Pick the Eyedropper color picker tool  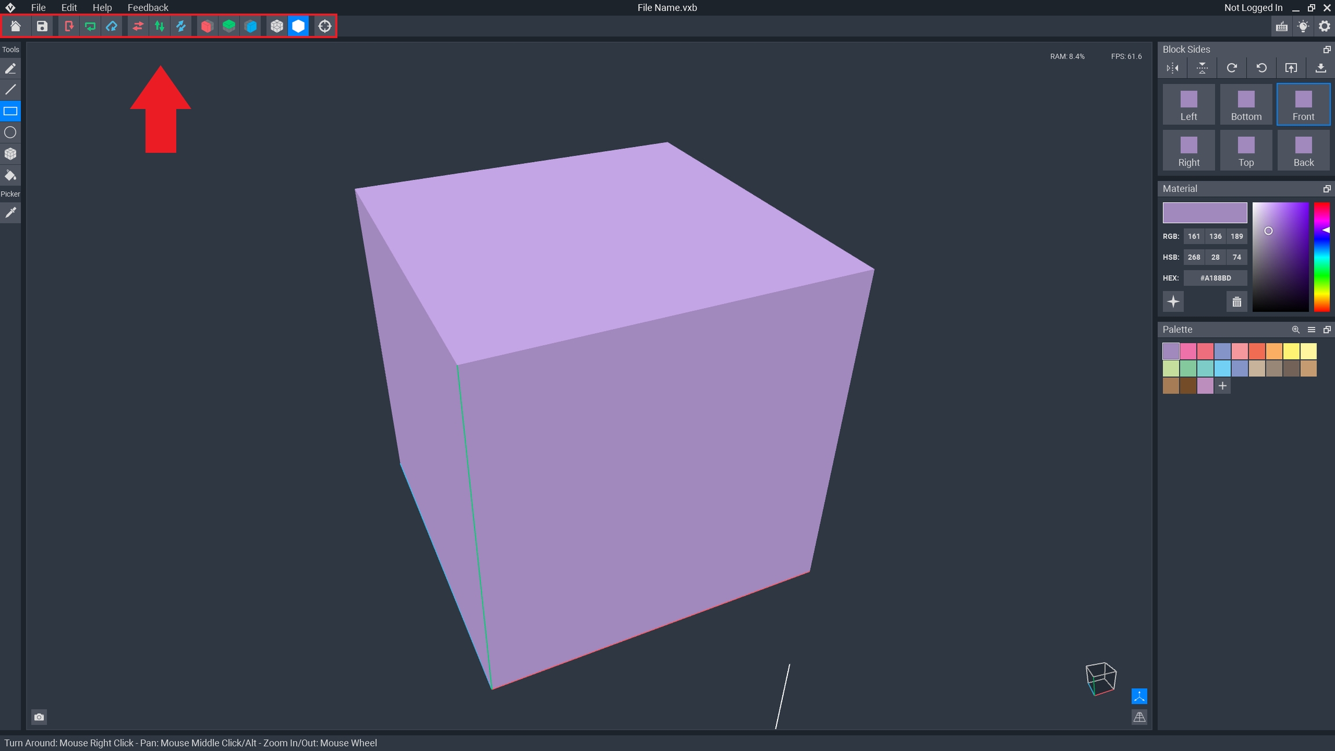point(10,213)
